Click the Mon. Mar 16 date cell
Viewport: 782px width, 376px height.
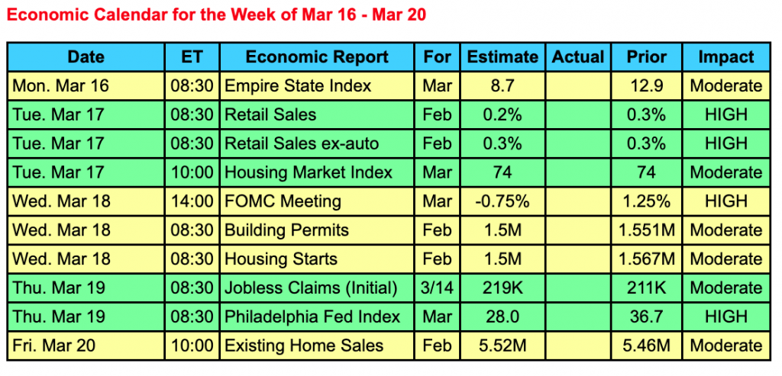pos(61,86)
